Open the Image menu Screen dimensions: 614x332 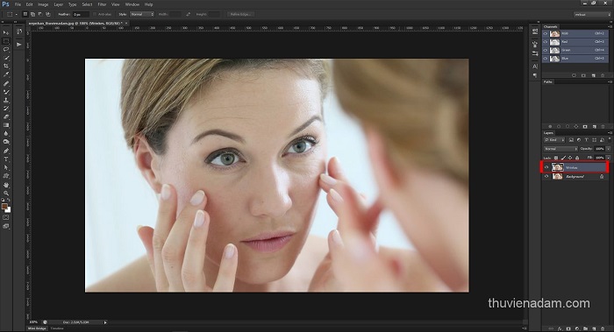43,4
